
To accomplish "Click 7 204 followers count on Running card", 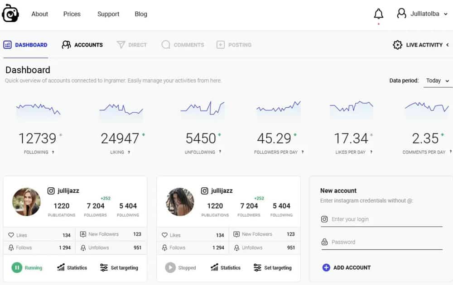I will coord(95,206).
